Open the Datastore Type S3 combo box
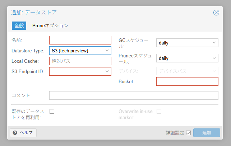Image resolution: width=231 pixels, height=146 pixels. click(80, 51)
